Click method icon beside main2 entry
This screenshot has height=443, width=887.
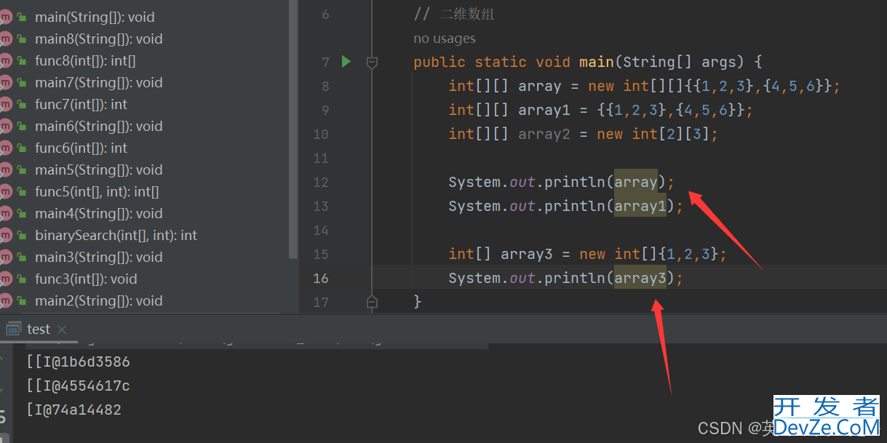(6, 300)
